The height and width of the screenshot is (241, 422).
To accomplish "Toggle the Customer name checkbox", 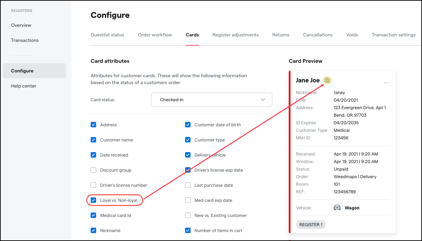I will (93, 140).
